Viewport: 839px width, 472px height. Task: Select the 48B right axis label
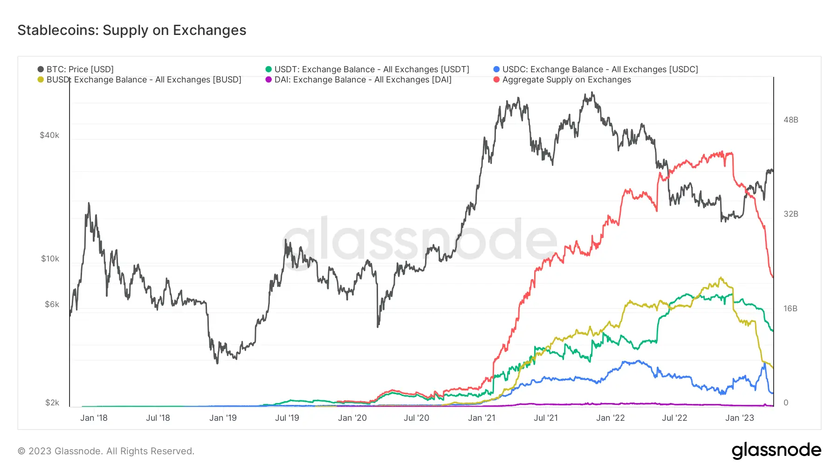click(x=791, y=120)
